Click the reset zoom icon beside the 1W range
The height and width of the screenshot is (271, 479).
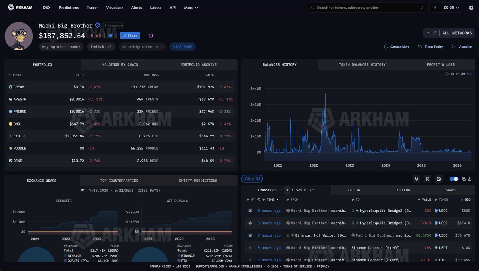tap(447, 74)
